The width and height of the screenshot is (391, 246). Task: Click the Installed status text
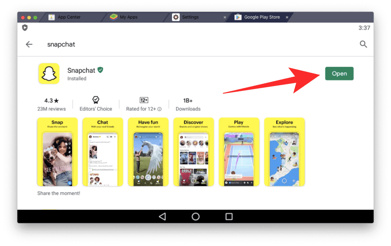click(77, 79)
